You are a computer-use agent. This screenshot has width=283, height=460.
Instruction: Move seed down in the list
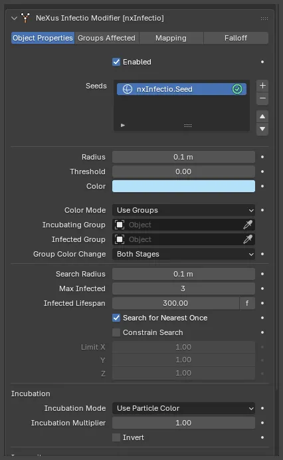pyautogui.click(x=262, y=130)
